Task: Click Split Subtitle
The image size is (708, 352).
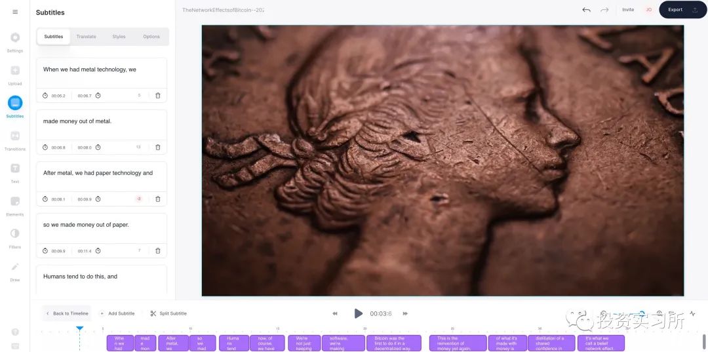Action: 168,313
